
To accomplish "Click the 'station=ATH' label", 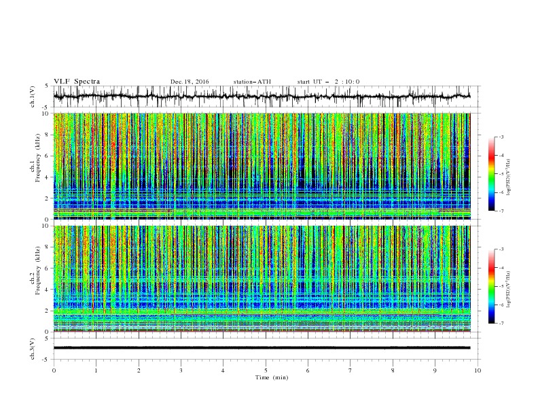I will click(x=252, y=82).
